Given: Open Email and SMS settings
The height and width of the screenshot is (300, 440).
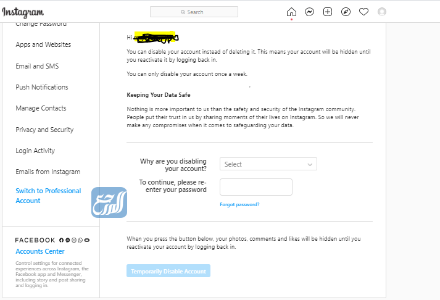Looking at the screenshot, I should coord(37,66).
